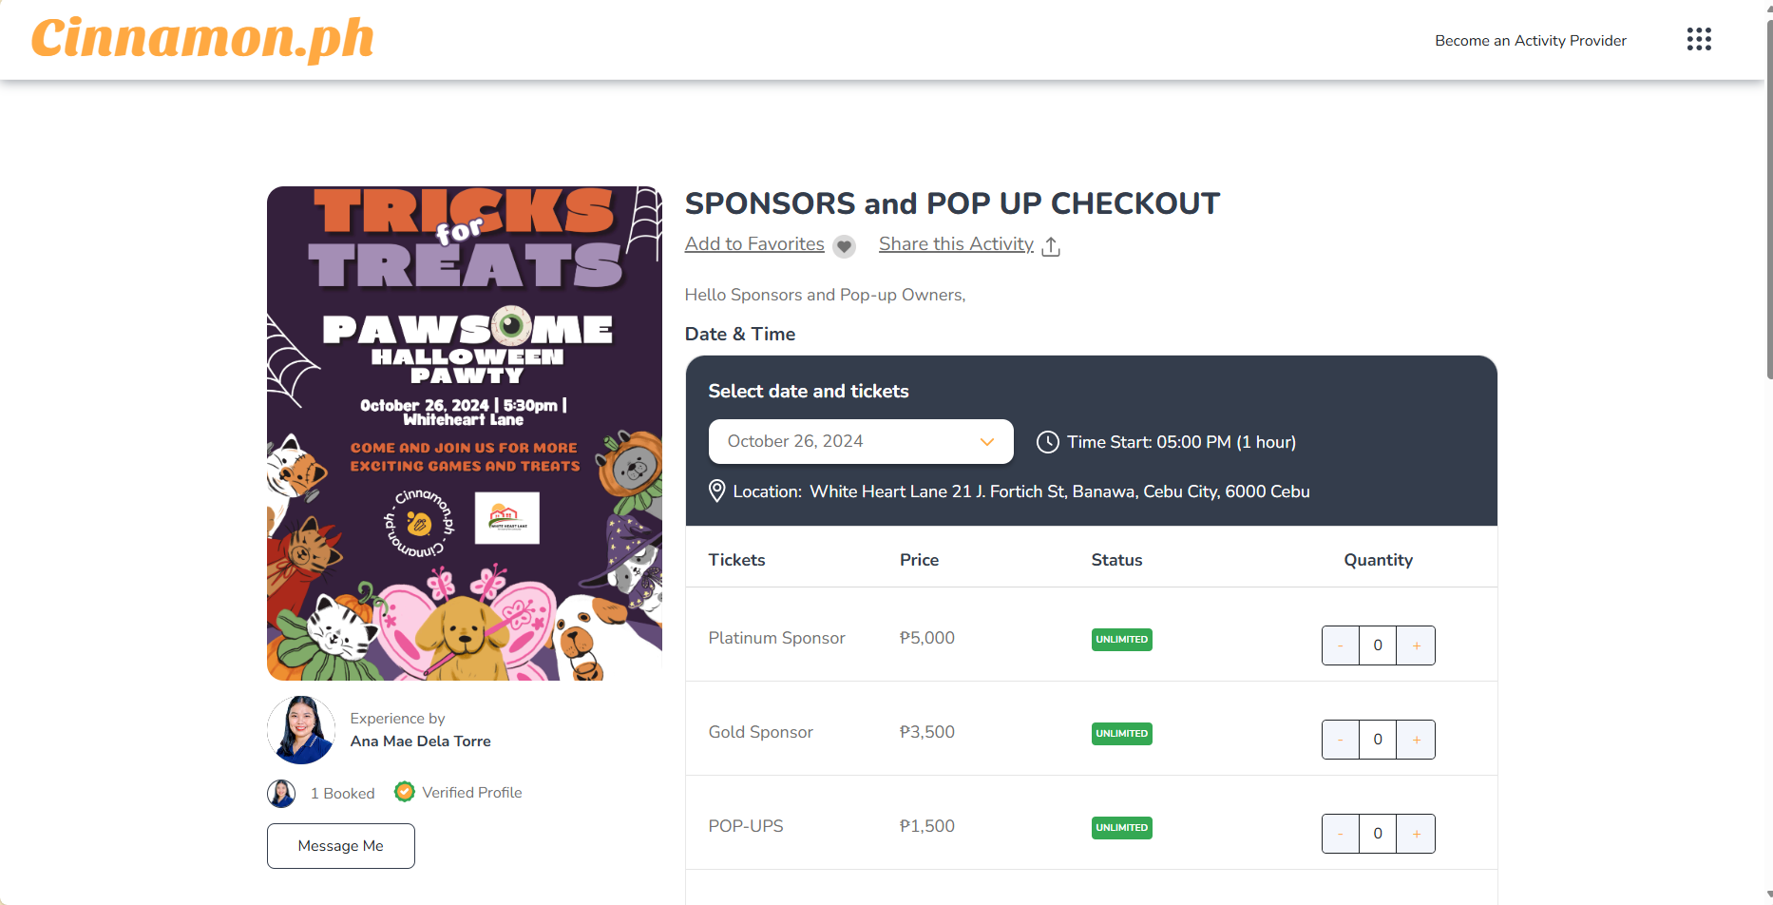Open the Tricks for Treats event poster
Screen dimensions: 1773x905
(x=465, y=433)
